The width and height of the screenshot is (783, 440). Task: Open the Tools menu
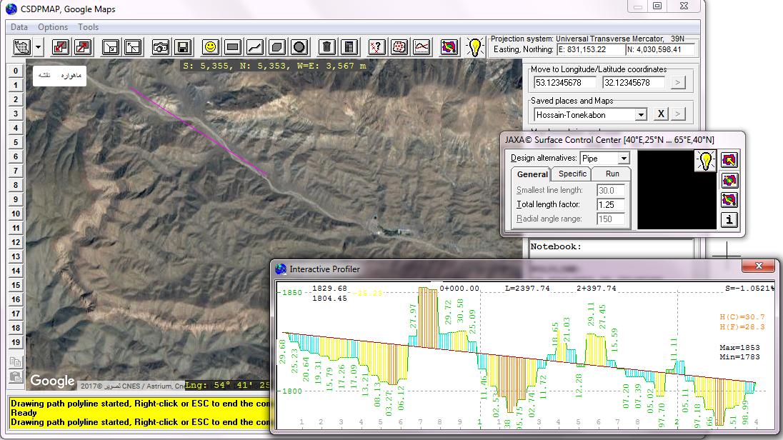pyautogui.click(x=88, y=27)
